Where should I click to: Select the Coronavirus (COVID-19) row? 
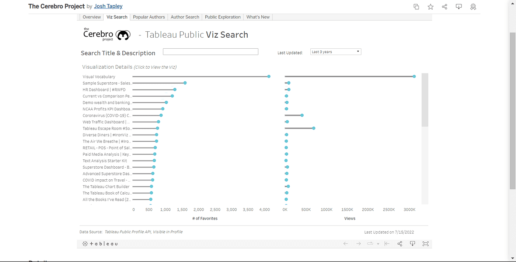pos(107,116)
